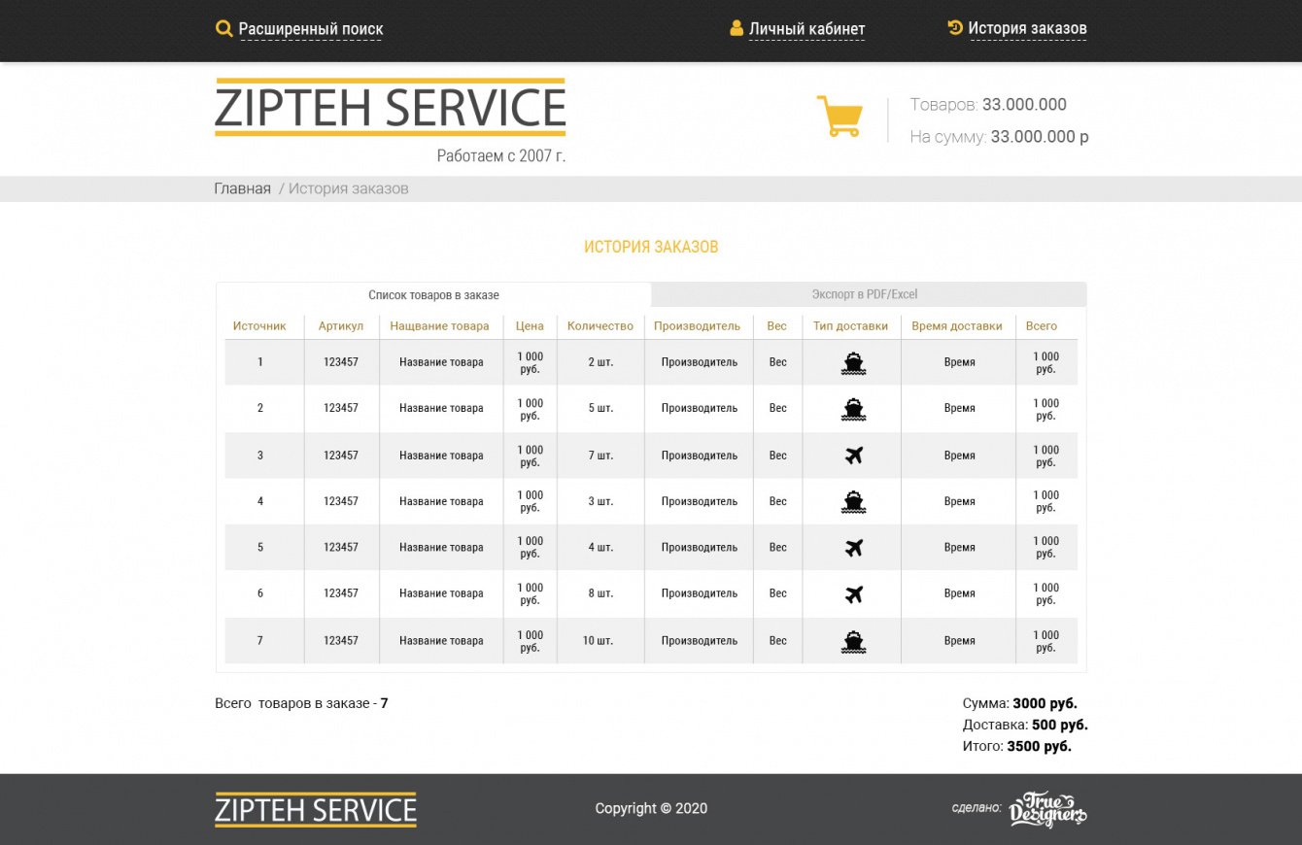Open Личный кабинет link
This screenshot has height=845, width=1302.
806,29
